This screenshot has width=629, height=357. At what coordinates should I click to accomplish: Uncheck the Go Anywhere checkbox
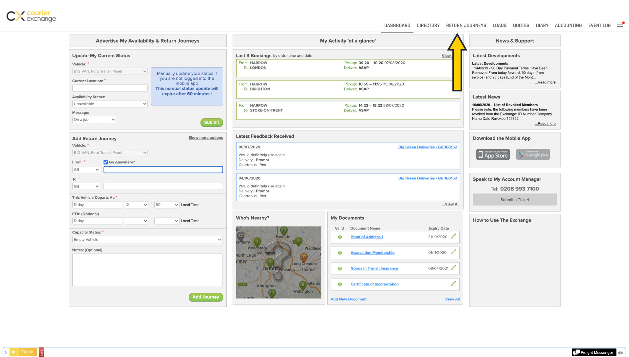(x=105, y=162)
